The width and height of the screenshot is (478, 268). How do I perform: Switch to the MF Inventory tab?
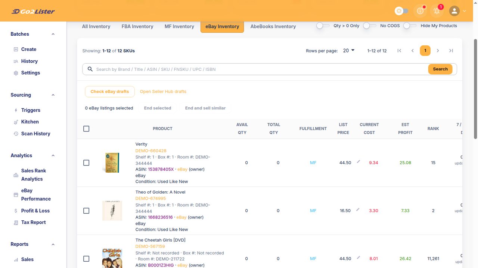click(179, 26)
